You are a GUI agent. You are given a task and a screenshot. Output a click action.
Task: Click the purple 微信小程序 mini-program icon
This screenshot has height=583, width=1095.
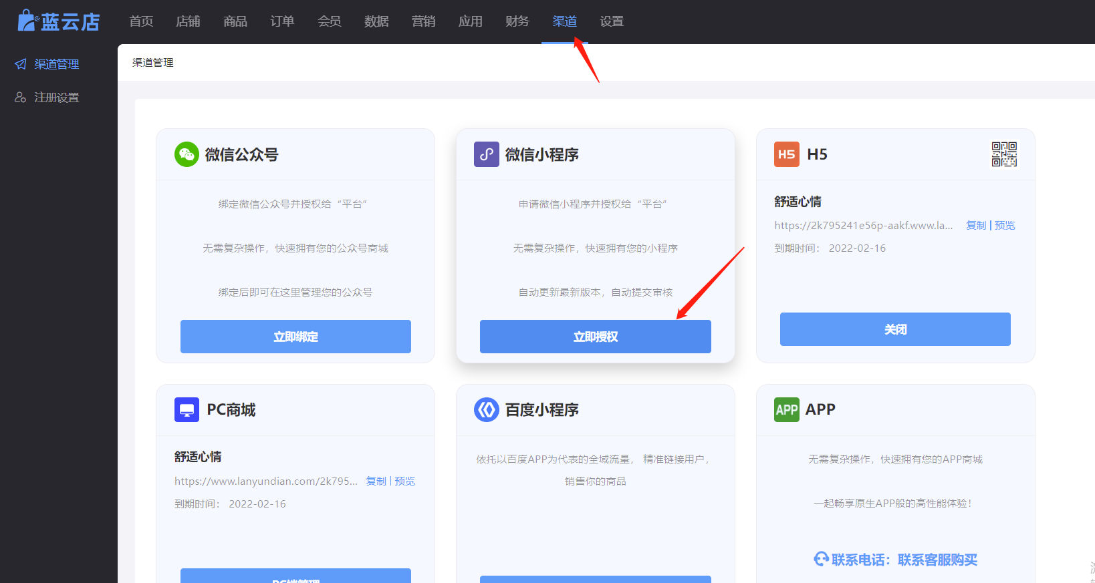point(487,154)
